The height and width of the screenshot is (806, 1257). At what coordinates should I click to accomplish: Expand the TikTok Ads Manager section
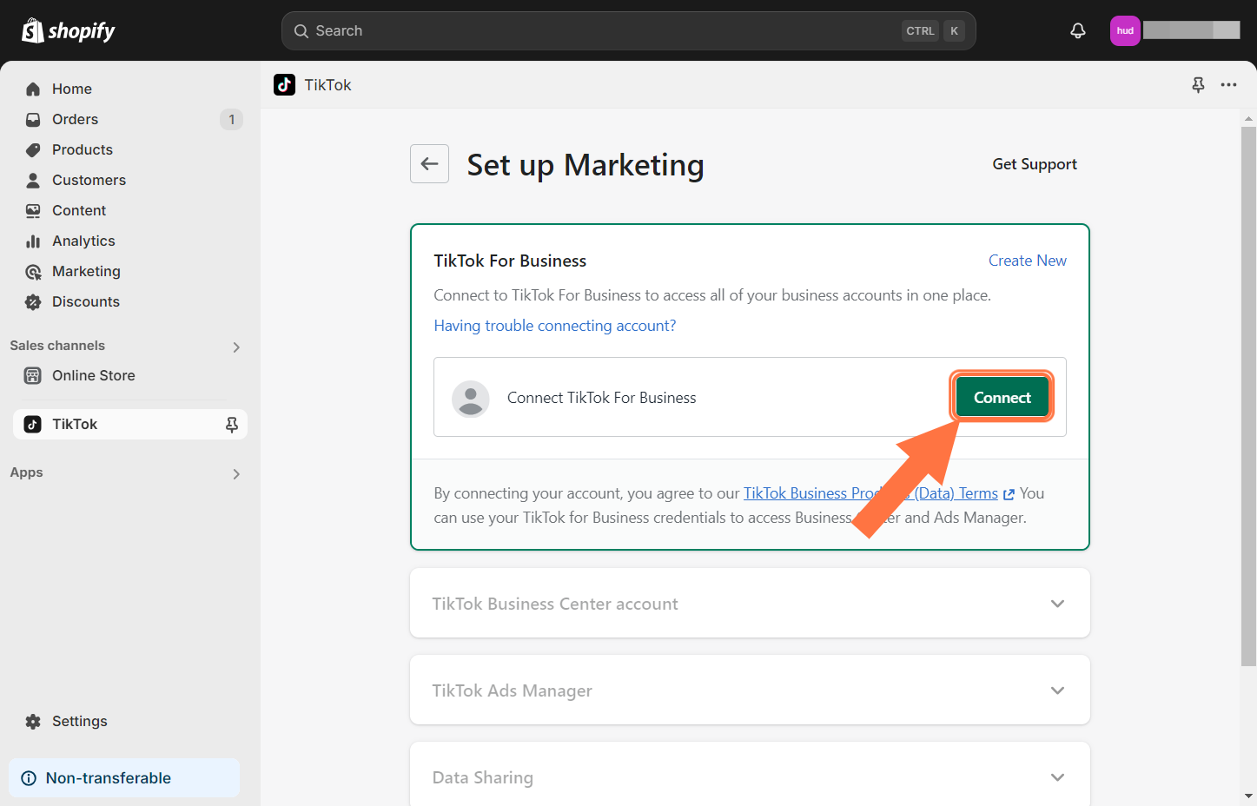point(1057,690)
